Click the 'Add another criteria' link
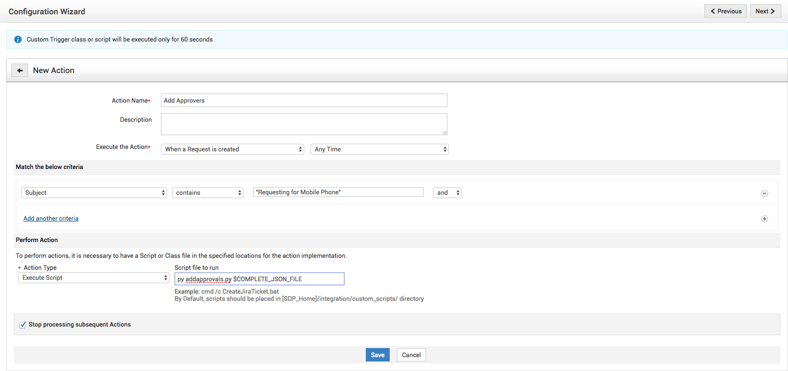The height and width of the screenshot is (371, 788). (x=51, y=219)
